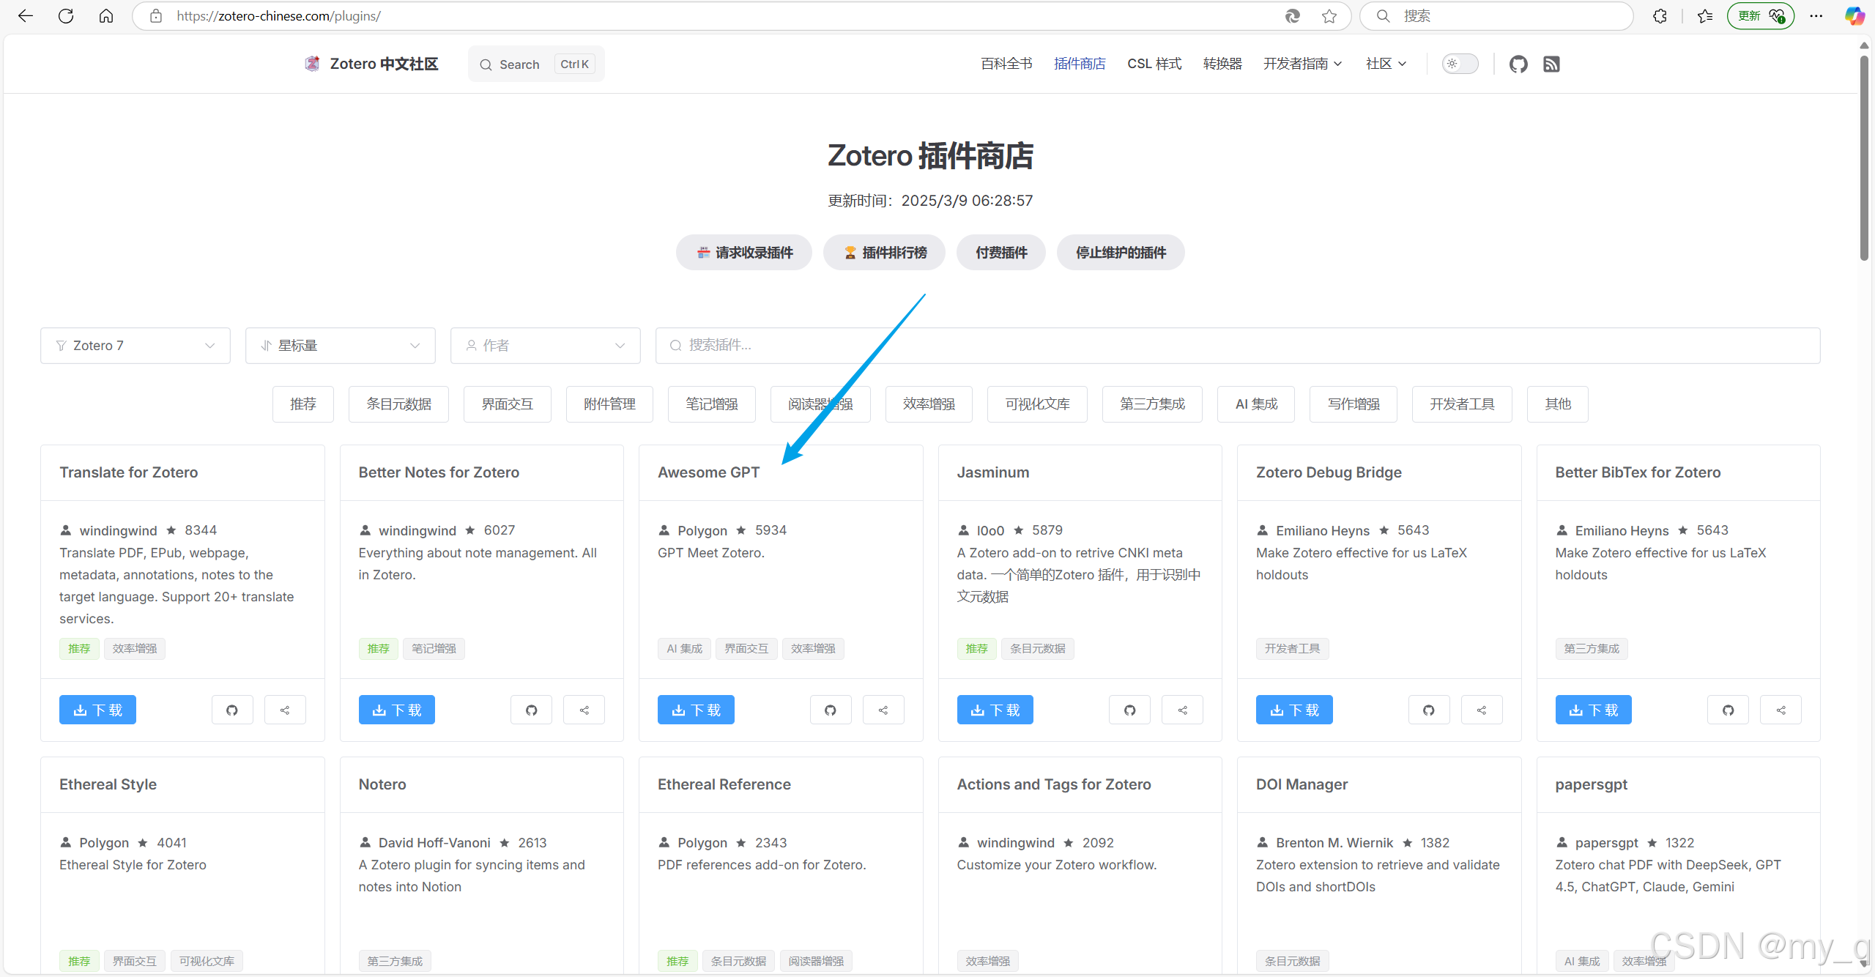The width and height of the screenshot is (1875, 977).
Task: Open the 插件排行榜 ranking button
Action: coord(885,253)
